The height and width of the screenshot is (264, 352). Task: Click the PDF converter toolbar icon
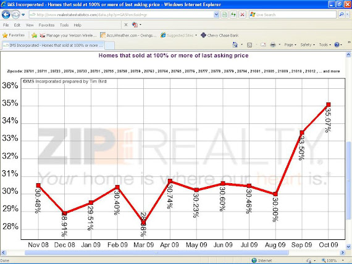click(x=135, y=25)
